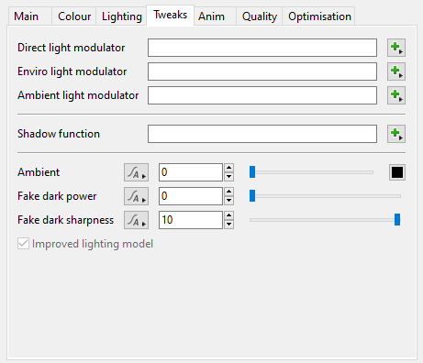Viewport: 423px width, 363px height.
Task: Click the Fake dark sharpness slider handle
Action: (x=397, y=220)
